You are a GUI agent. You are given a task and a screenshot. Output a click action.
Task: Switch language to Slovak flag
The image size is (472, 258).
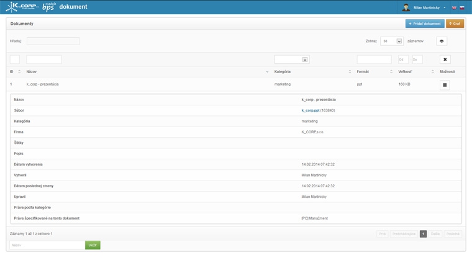tap(461, 8)
